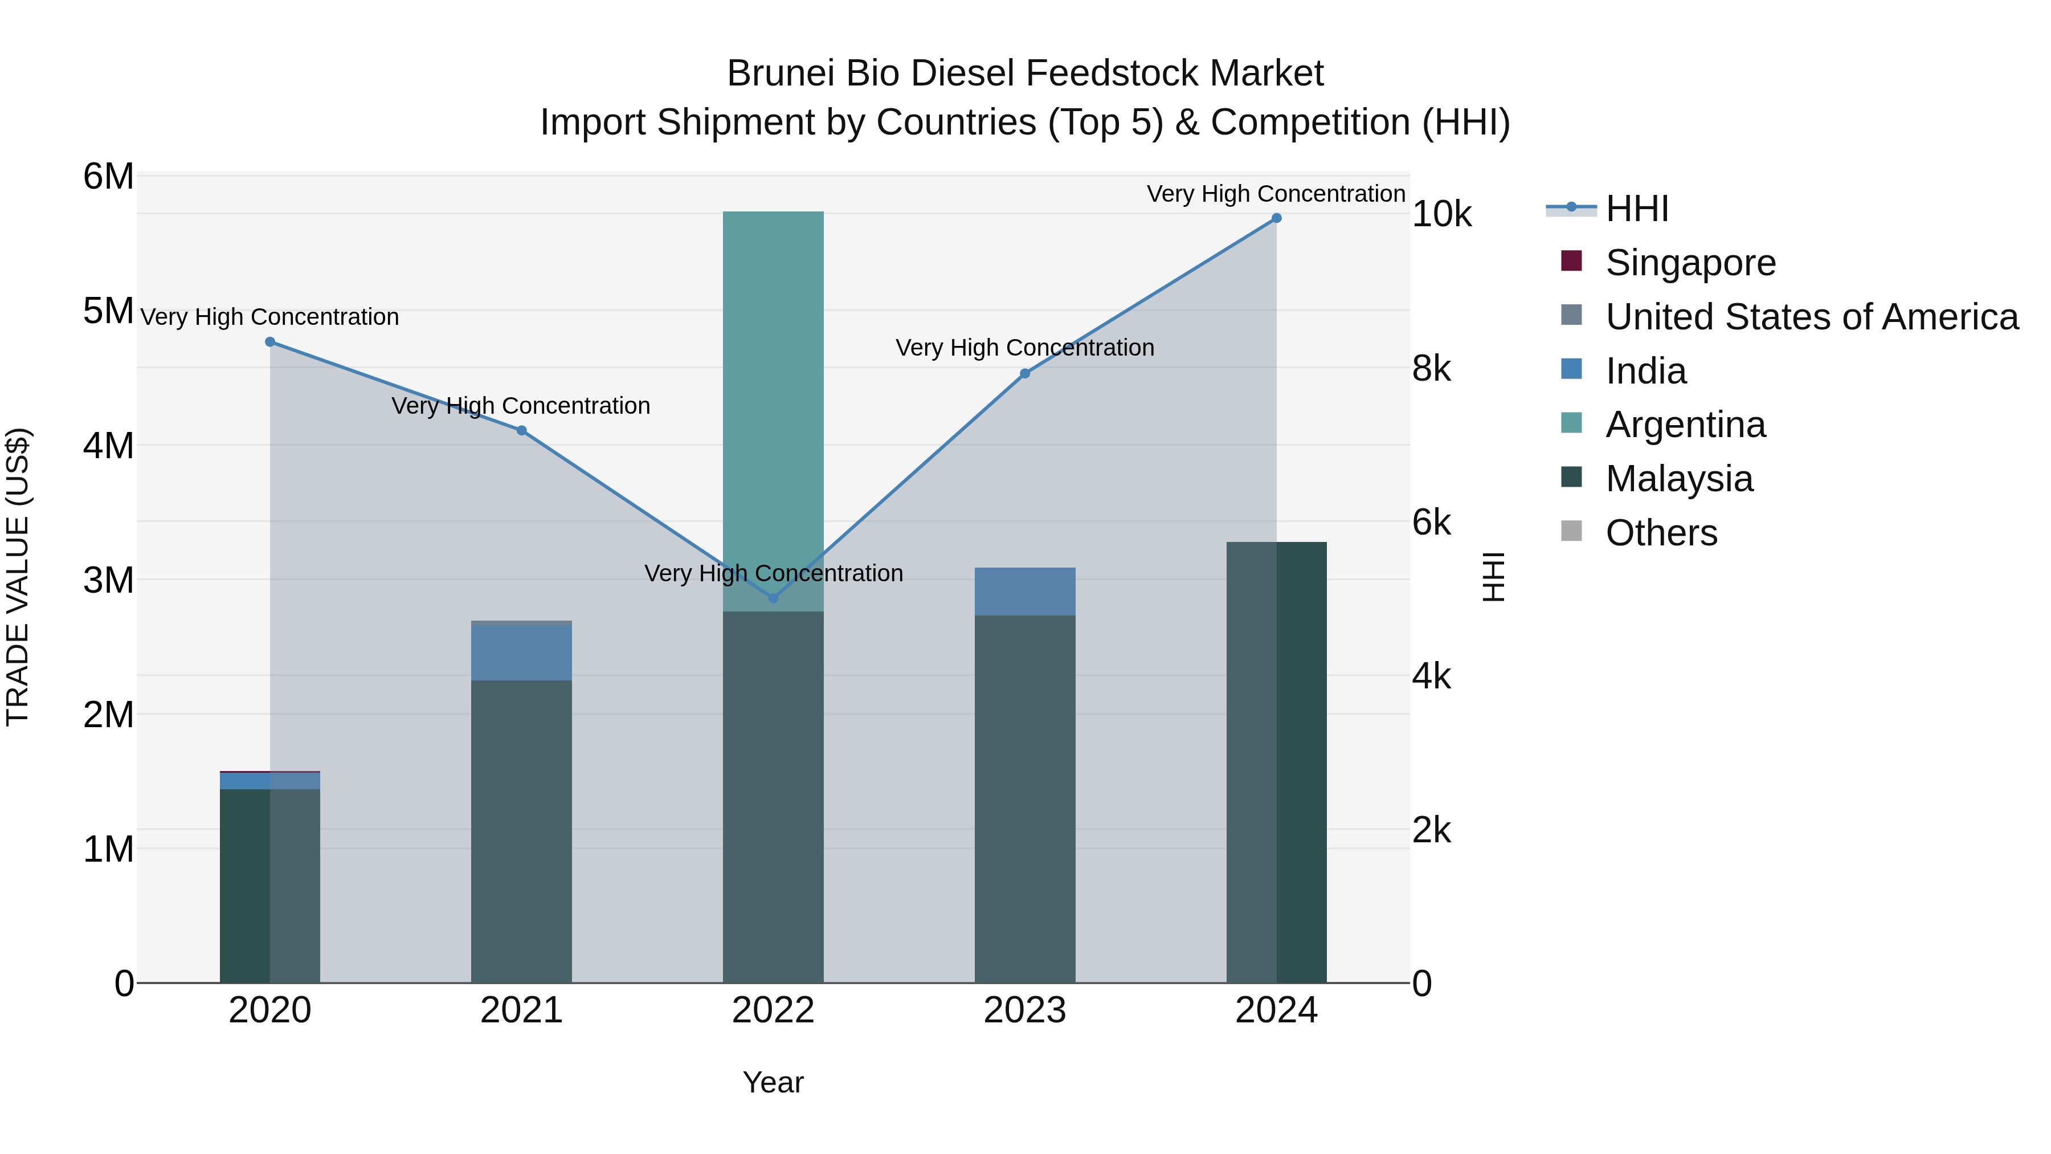
Task: Click the 6M y-axis tick label
Action: (108, 176)
